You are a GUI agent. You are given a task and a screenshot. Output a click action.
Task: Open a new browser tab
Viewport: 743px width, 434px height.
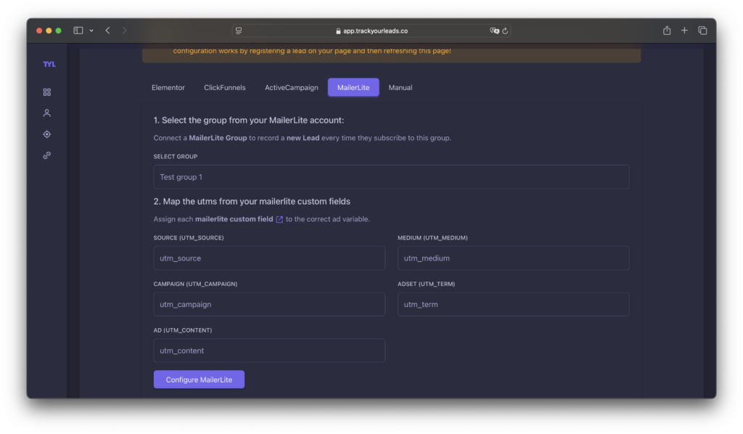pos(684,30)
